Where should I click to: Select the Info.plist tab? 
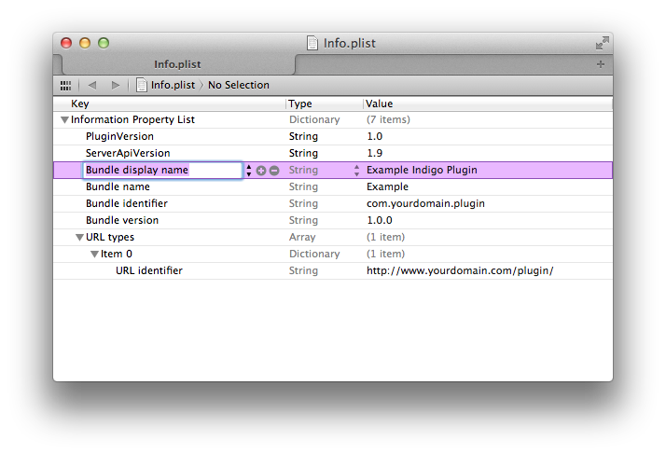(178, 64)
